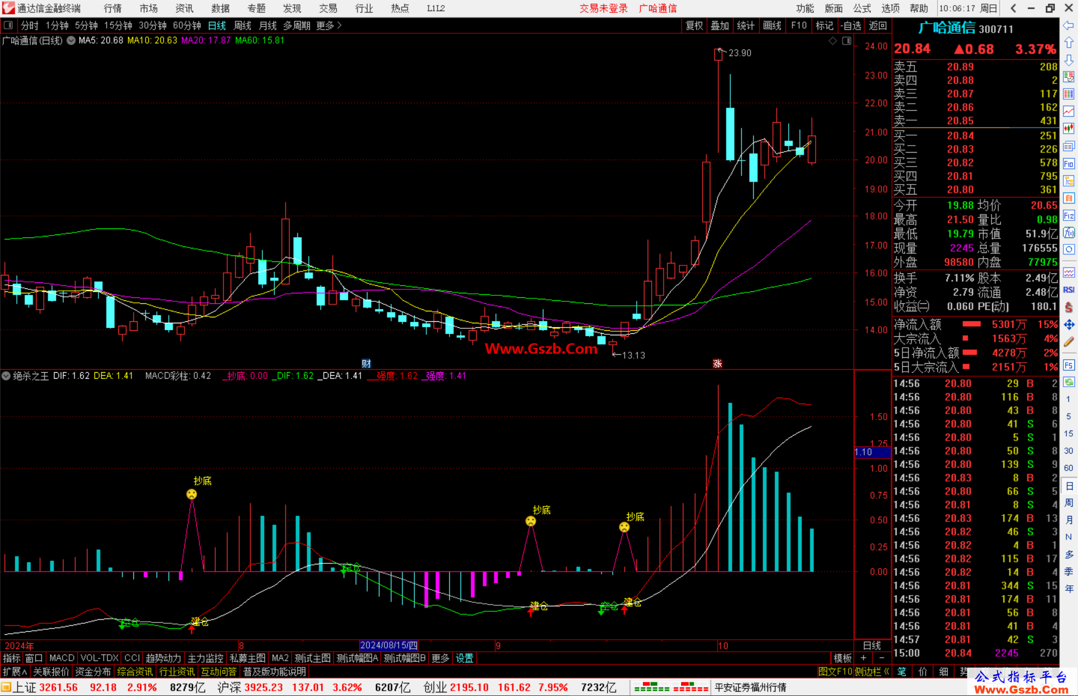Screen dimensions: 1078x696
Task: Open the intraday line chart icon in sidebar
Action: tap(1069, 111)
